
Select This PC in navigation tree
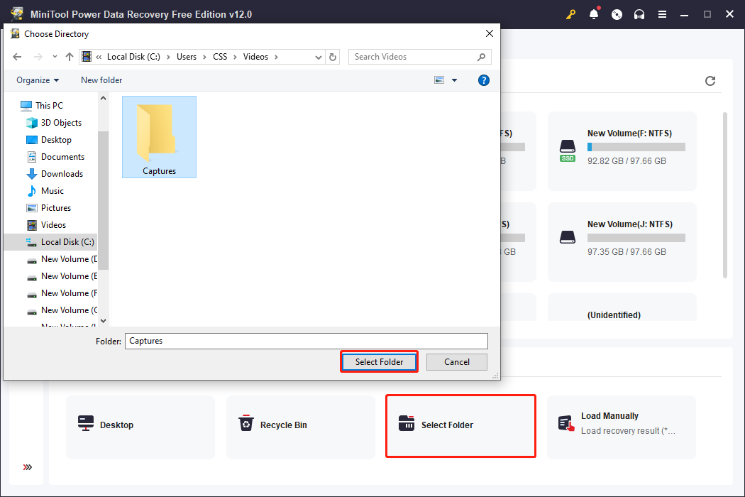[42, 106]
